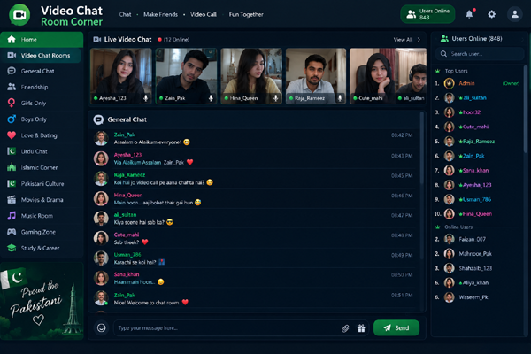Viewport: 531px width, 354px height.
Task: Click the Study & Career graduation cap icon
Action: click(x=12, y=248)
